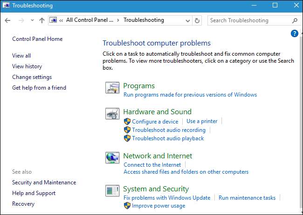Click shield icon beside Configure a device
The height and width of the screenshot is (215, 303).
point(127,122)
